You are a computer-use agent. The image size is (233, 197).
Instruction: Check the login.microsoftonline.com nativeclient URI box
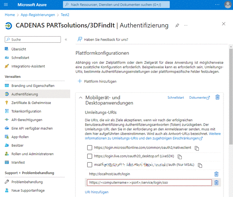point(89,148)
